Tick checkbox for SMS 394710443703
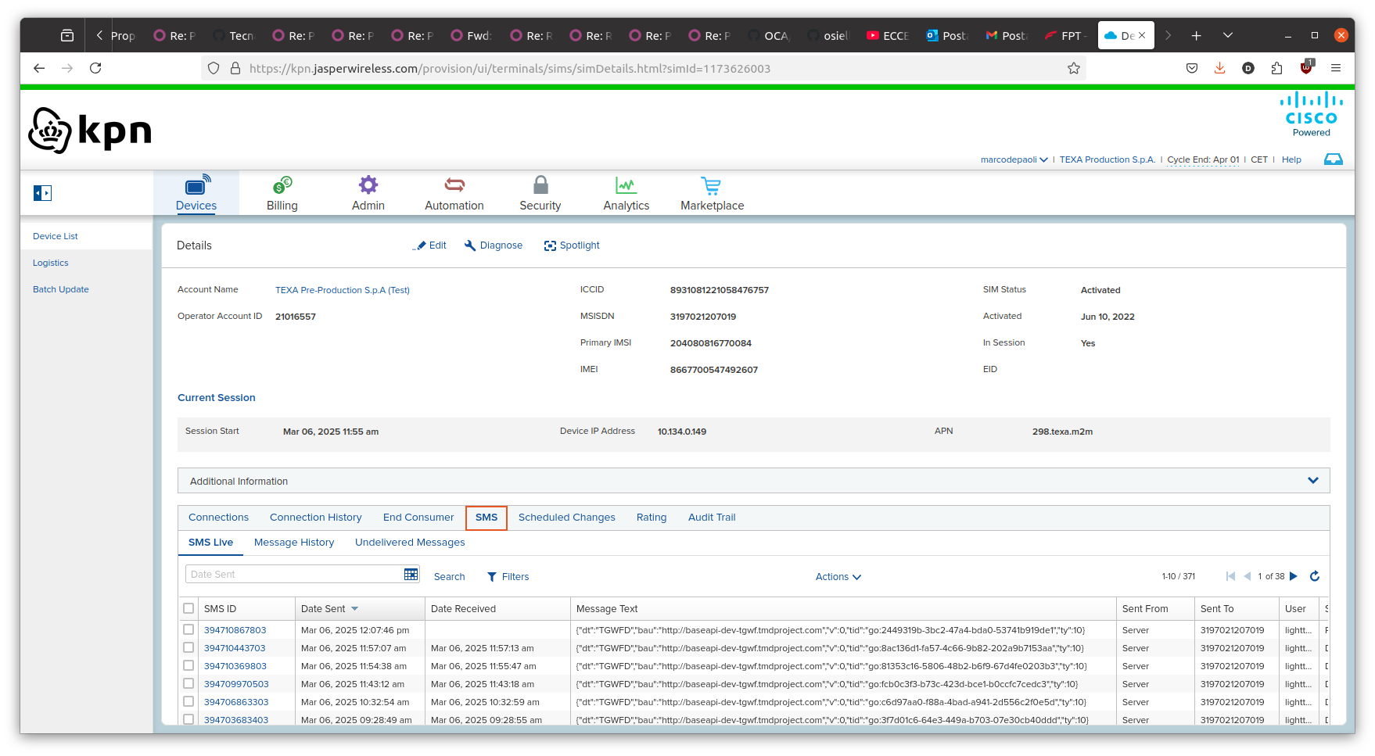This screenshot has height=756, width=1375. point(188,647)
